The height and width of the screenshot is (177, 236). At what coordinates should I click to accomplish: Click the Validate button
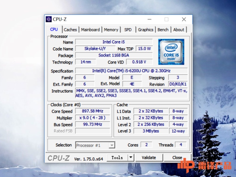(x=149, y=158)
